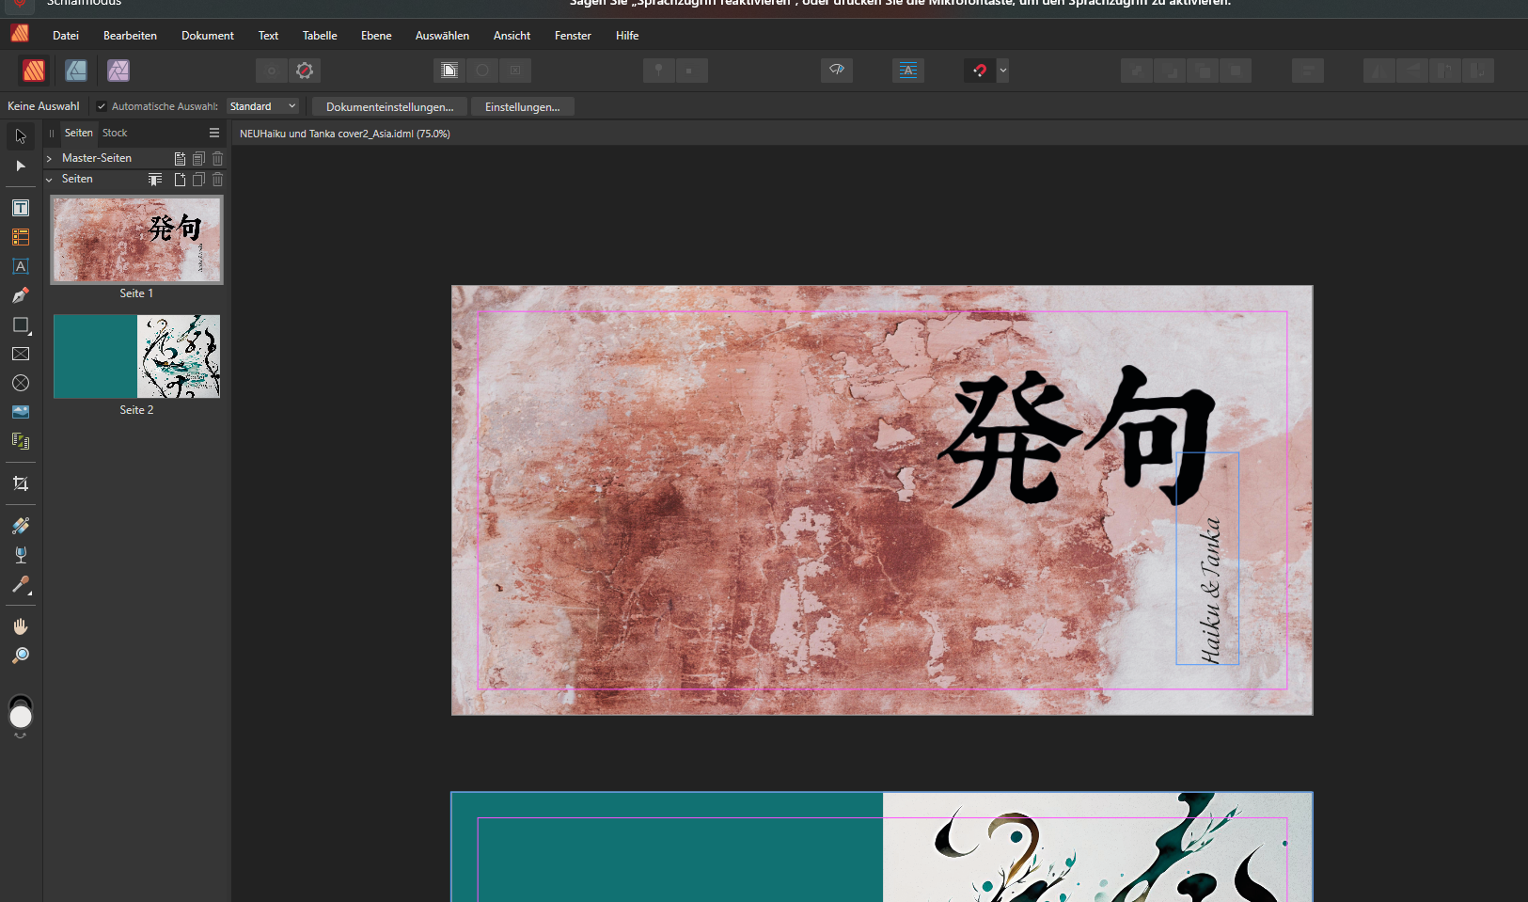Image resolution: width=1528 pixels, height=902 pixels.
Task: Open the Einstellungen button
Action: (x=522, y=107)
